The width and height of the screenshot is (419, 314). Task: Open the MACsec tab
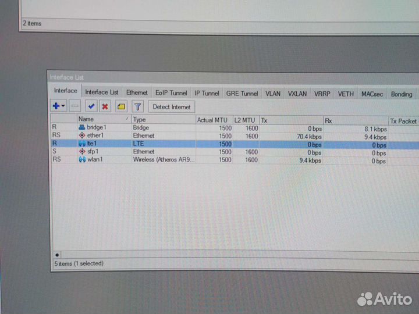(x=372, y=94)
